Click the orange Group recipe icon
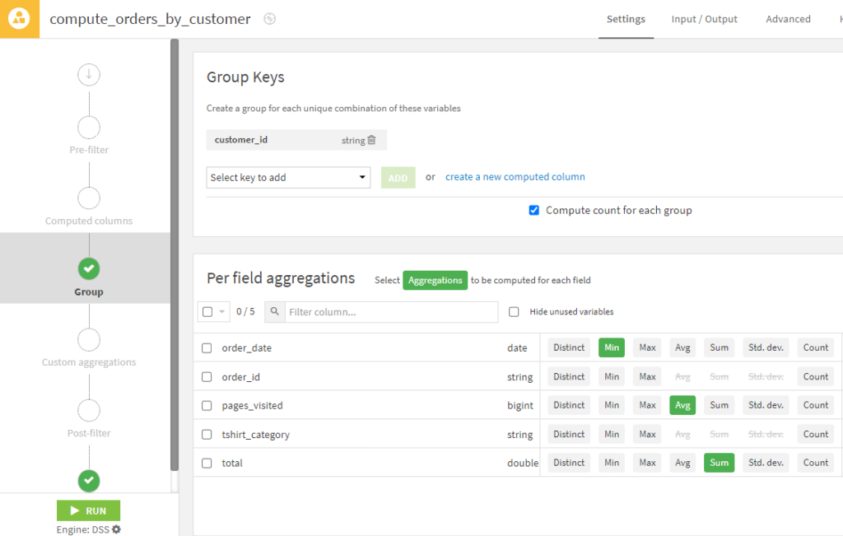 pyautogui.click(x=19, y=19)
